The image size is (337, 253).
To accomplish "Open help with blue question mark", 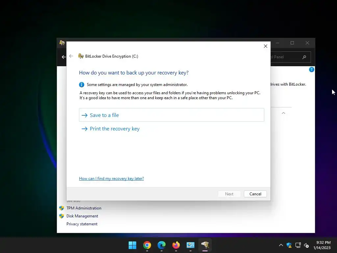I will coord(311,70).
